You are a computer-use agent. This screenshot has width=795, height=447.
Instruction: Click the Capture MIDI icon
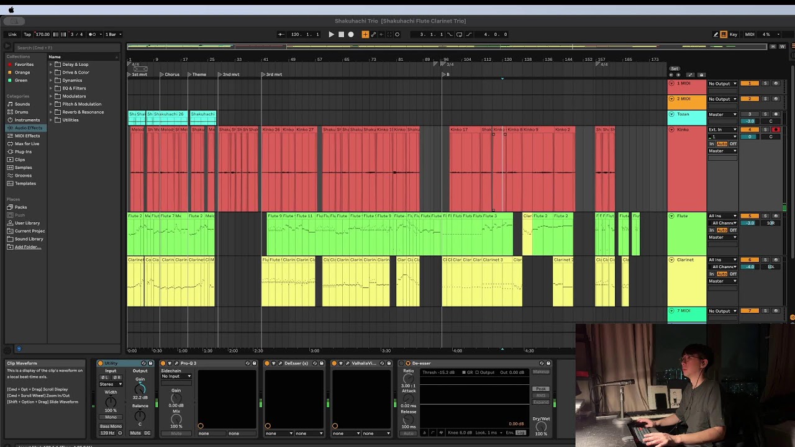pos(389,35)
